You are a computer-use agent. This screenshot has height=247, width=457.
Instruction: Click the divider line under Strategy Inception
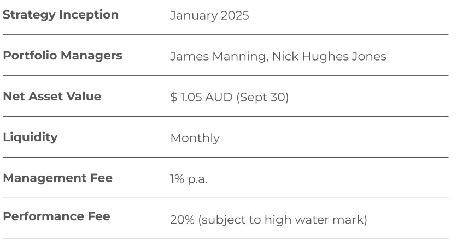(225, 35)
